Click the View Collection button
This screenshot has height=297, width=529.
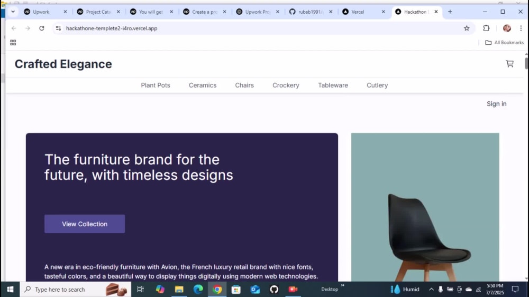pyautogui.click(x=85, y=224)
